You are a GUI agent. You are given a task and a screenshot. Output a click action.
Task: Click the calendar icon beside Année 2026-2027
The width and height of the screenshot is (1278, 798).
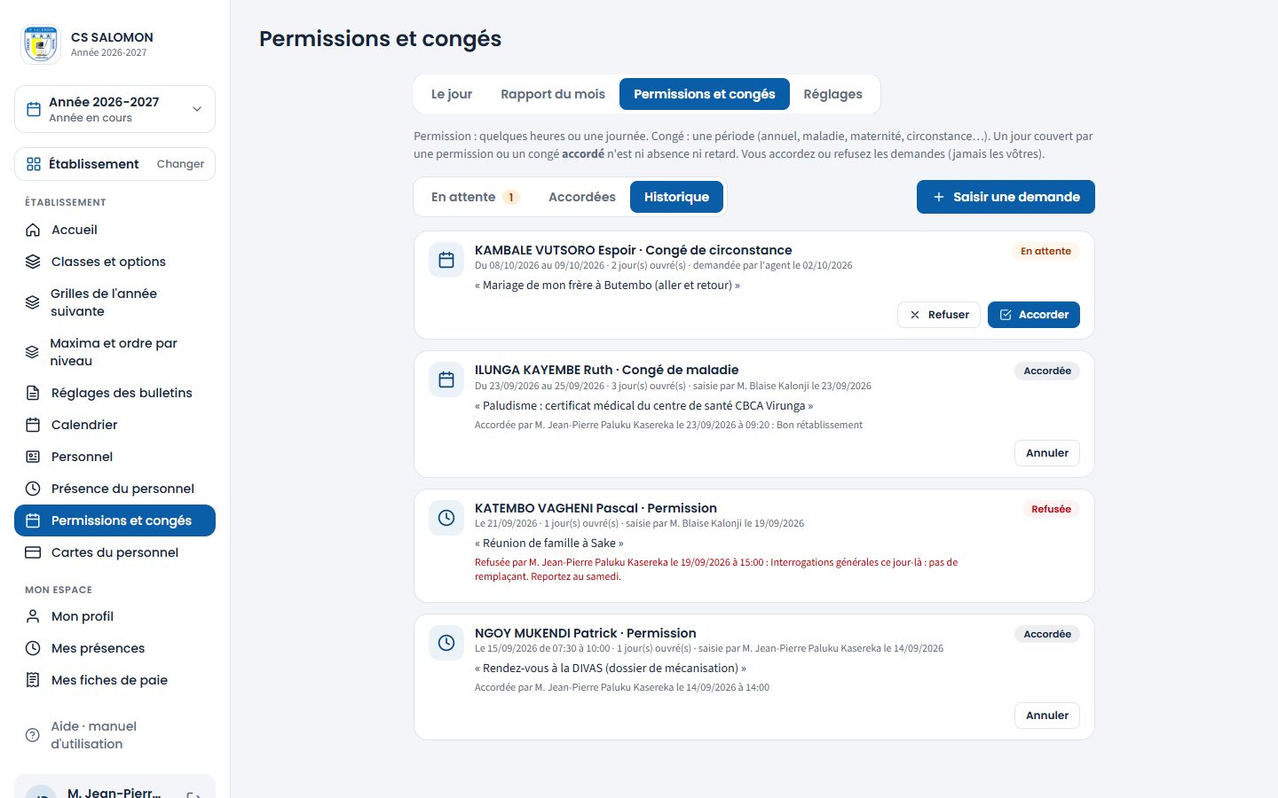tap(34, 109)
